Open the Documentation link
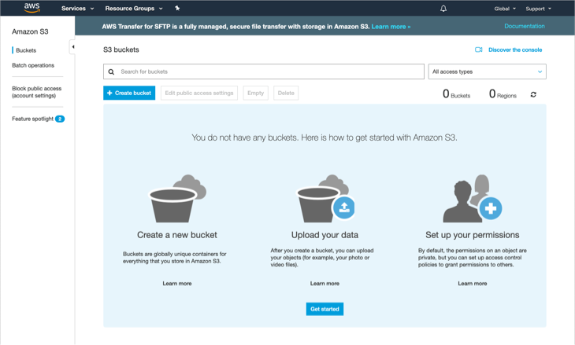Image resolution: width=575 pixels, height=345 pixels. pos(525,26)
